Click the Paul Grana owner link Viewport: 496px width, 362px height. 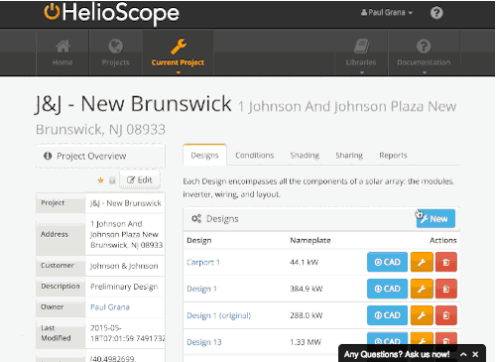[110, 307]
